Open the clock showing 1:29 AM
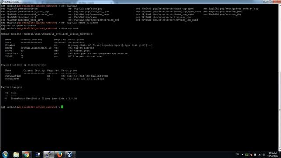Image resolution: width=281 pixels, height=158 pixels. click(x=272, y=155)
